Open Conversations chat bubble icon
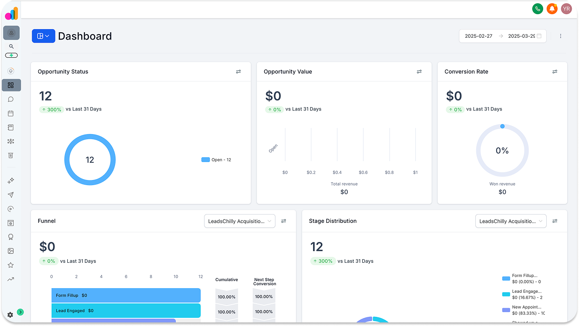This screenshot has width=579, height=326. point(11,99)
